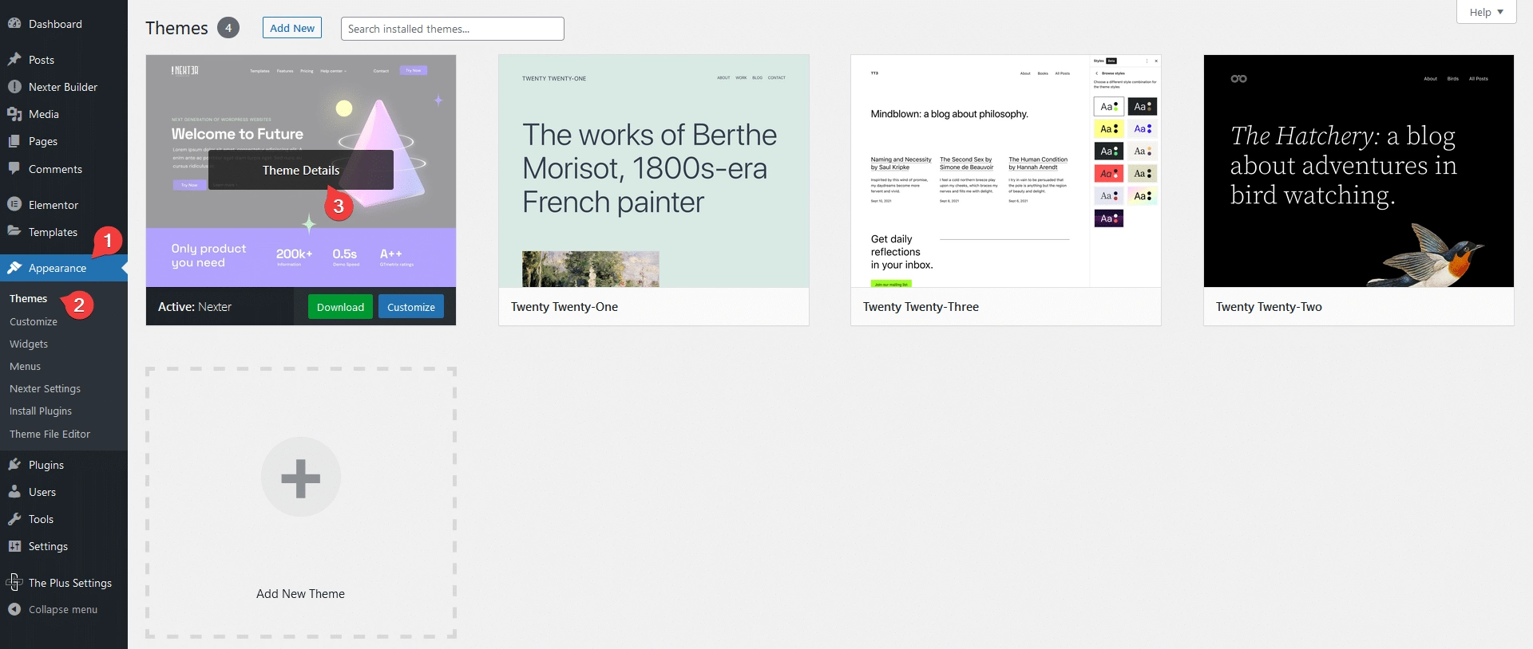This screenshot has height=649, width=1533.
Task: Click the green Download button
Action: (x=340, y=307)
